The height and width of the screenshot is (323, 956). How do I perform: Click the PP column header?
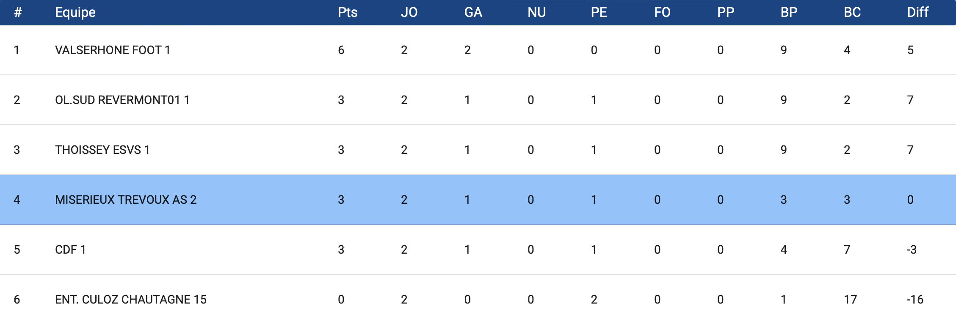[725, 12]
